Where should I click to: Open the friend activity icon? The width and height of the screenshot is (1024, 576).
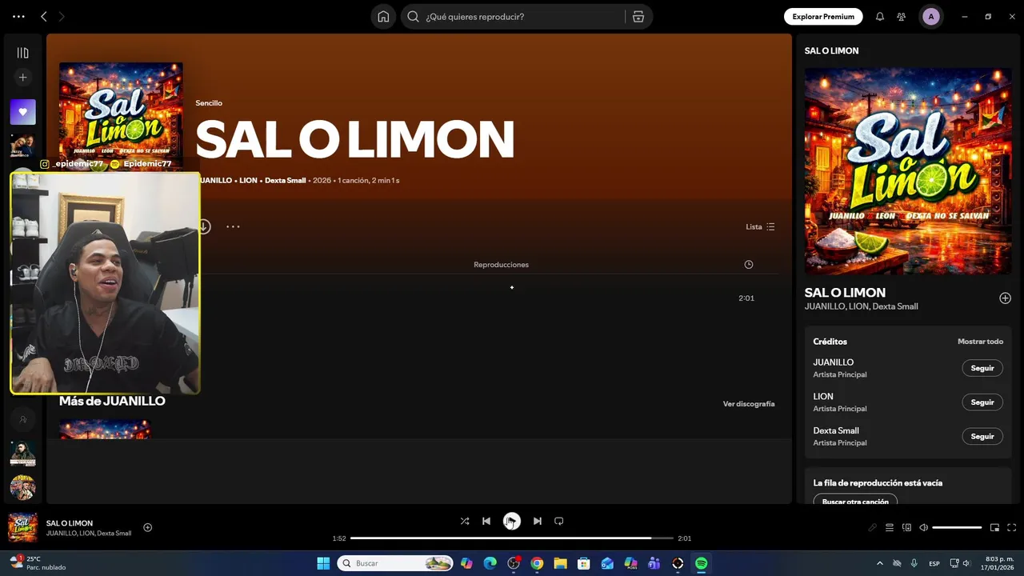(x=902, y=17)
